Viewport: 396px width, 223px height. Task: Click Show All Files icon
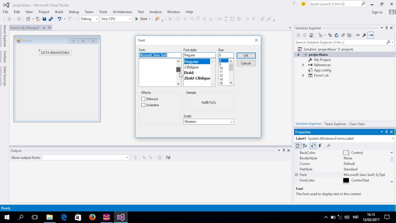pyautogui.click(x=349, y=35)
